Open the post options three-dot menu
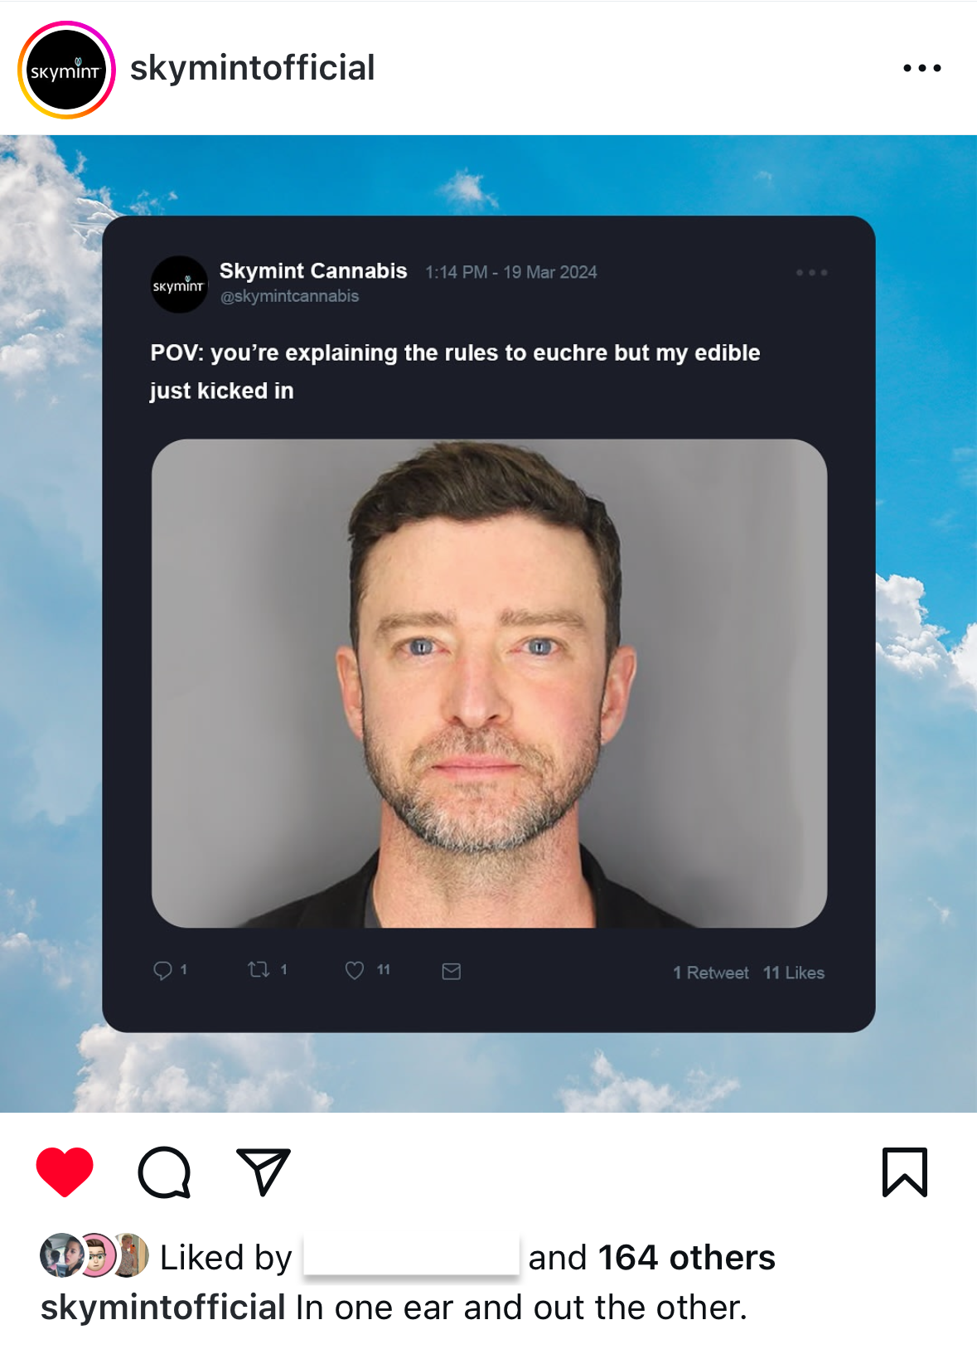977x1349 pixels. [x=922, y=68]
